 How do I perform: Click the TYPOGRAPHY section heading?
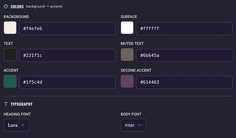click(22, 104)
